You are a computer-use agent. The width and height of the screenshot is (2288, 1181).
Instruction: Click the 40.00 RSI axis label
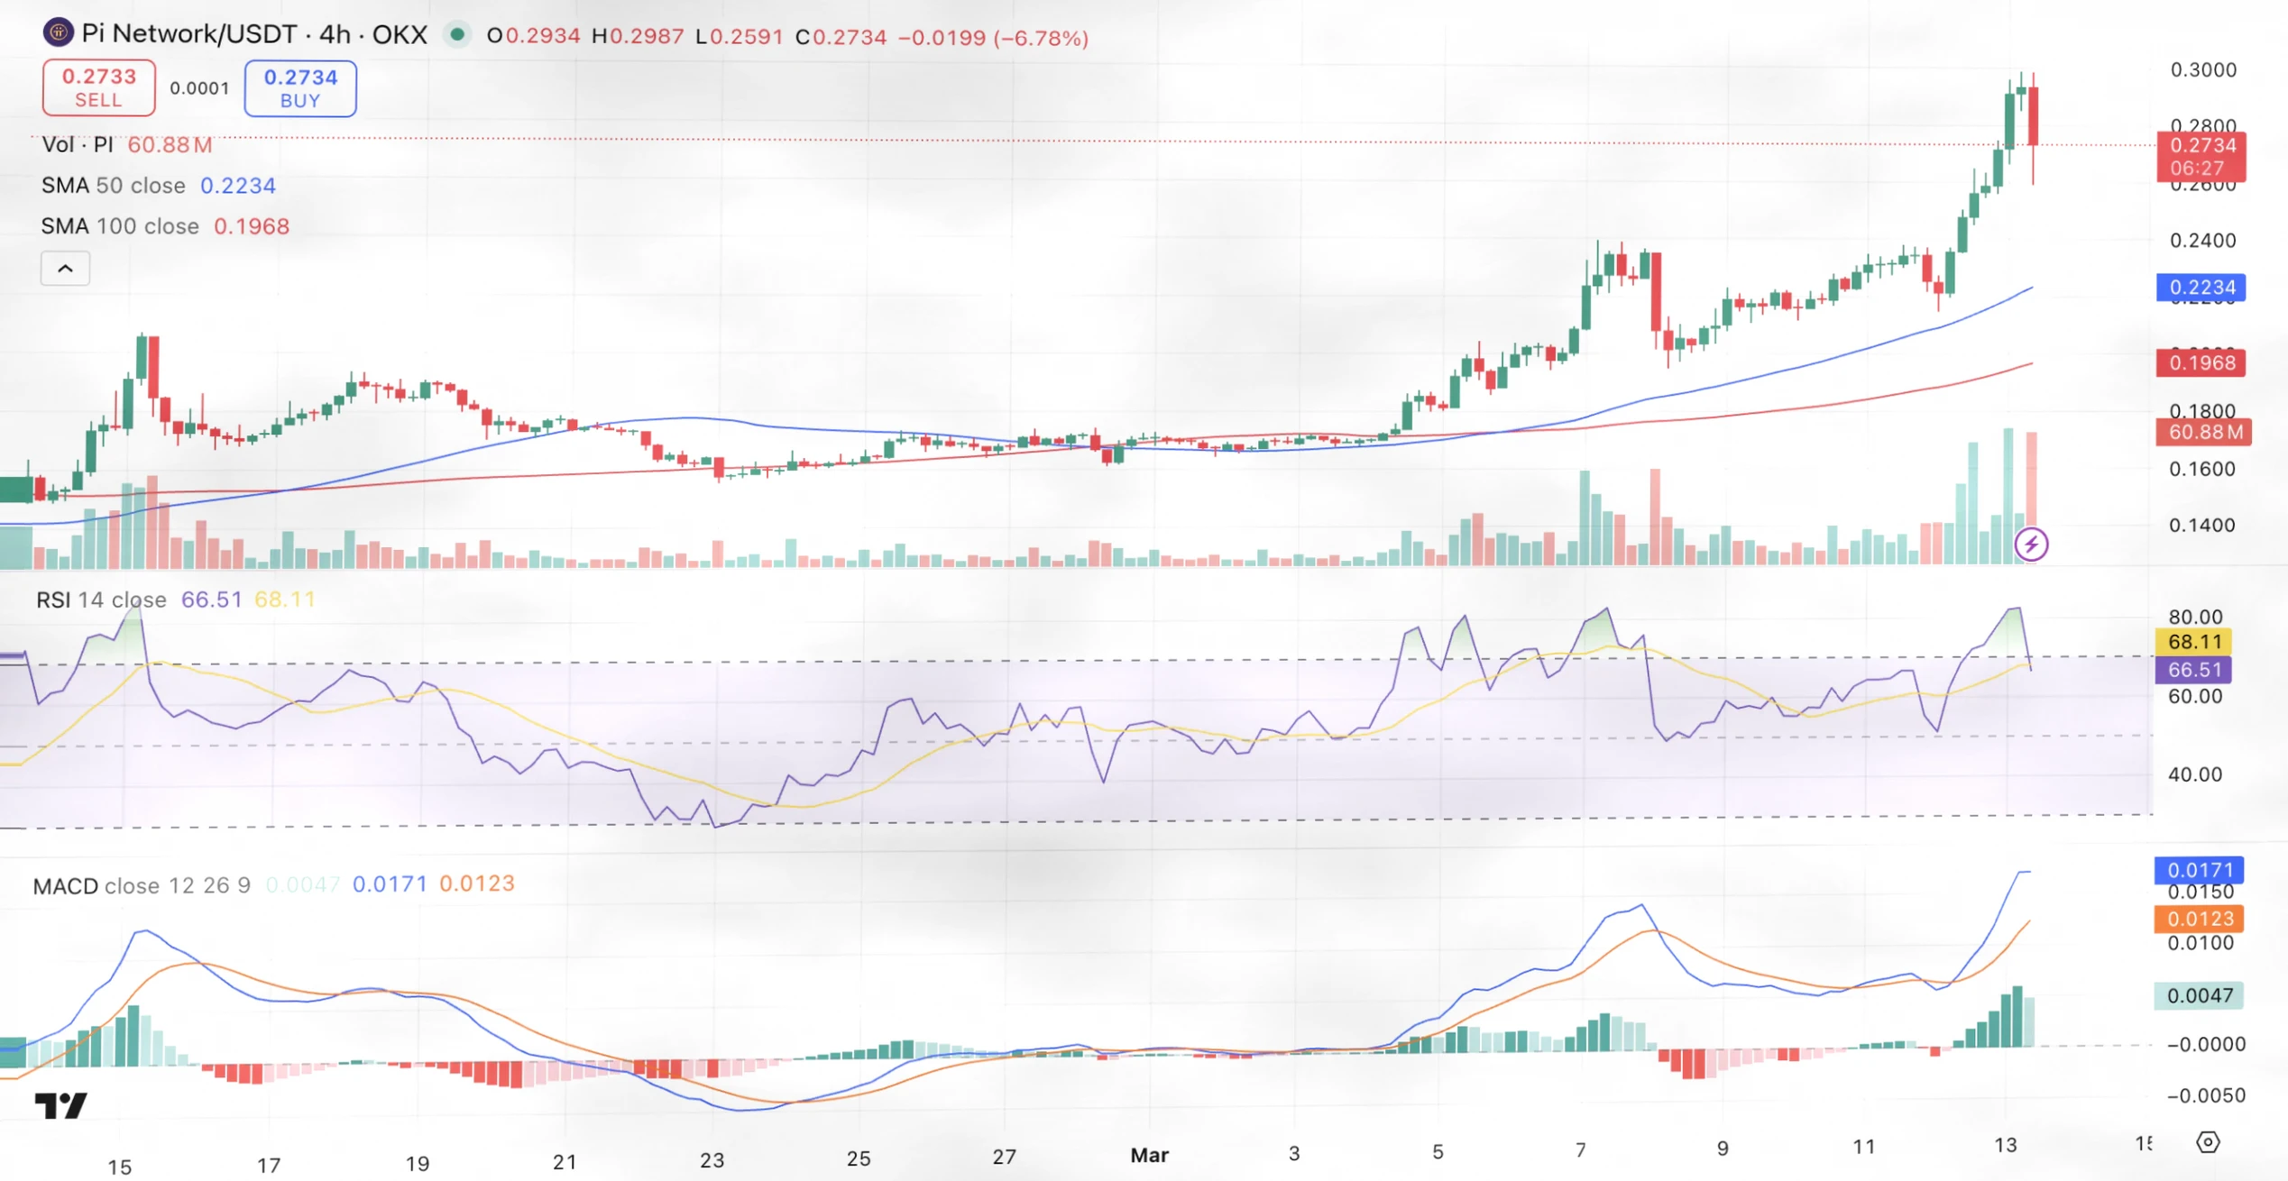(2195, 774)
